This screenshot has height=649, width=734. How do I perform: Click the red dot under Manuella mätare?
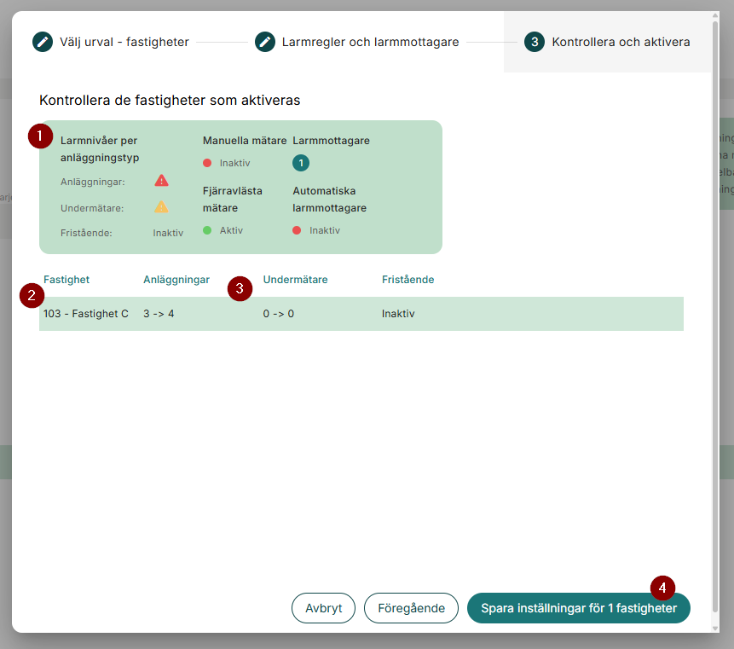point(207,163)
